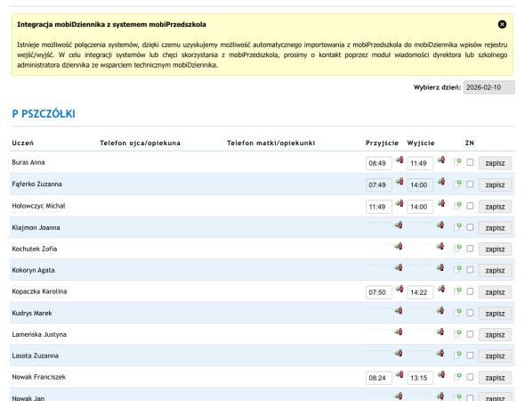Tick the ZN checkbox for Fąferko Zuzanna
Screen dimensions: 525x401
pos(470,184)
